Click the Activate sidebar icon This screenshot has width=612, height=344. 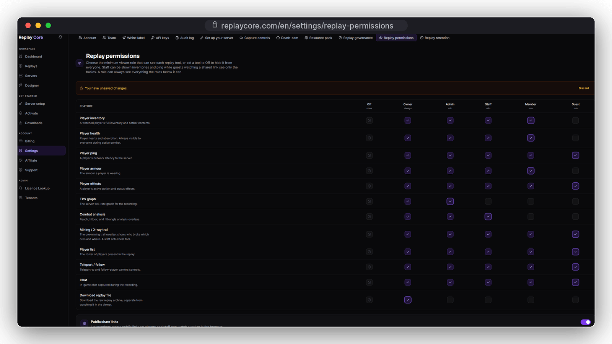tap(21, 113)
